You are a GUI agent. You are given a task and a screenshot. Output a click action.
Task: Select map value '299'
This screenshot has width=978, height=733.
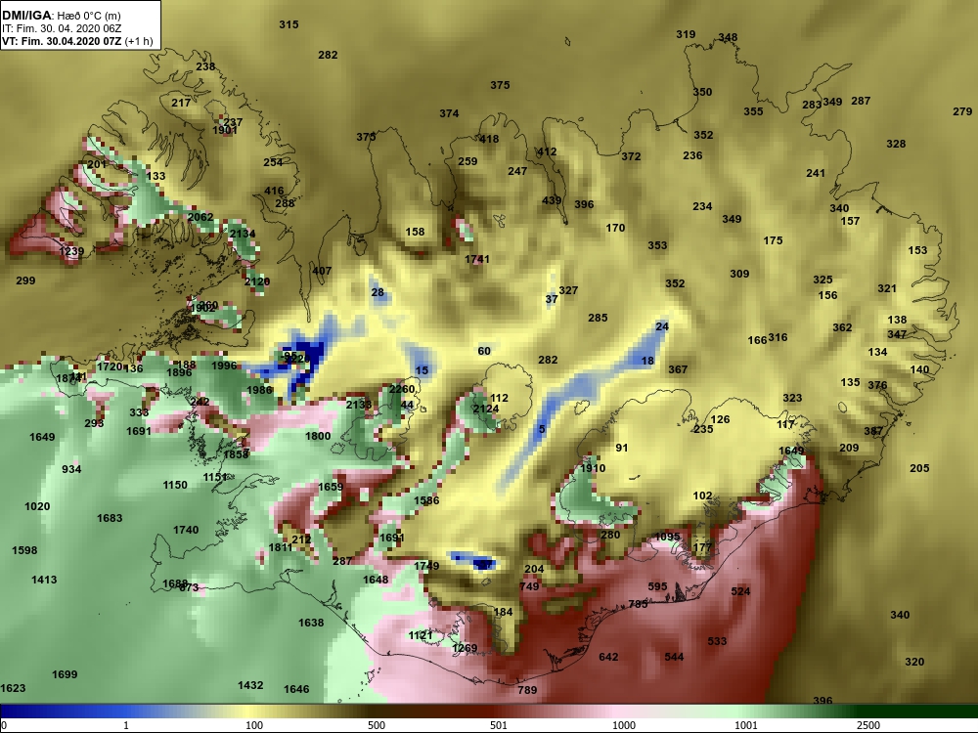click(25, 280)
